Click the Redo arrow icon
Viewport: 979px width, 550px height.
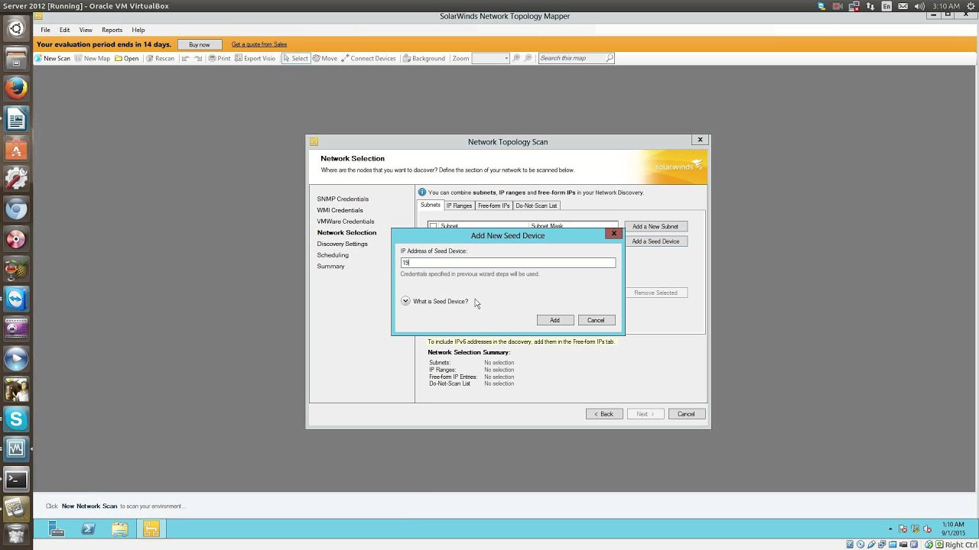[198, 58]
